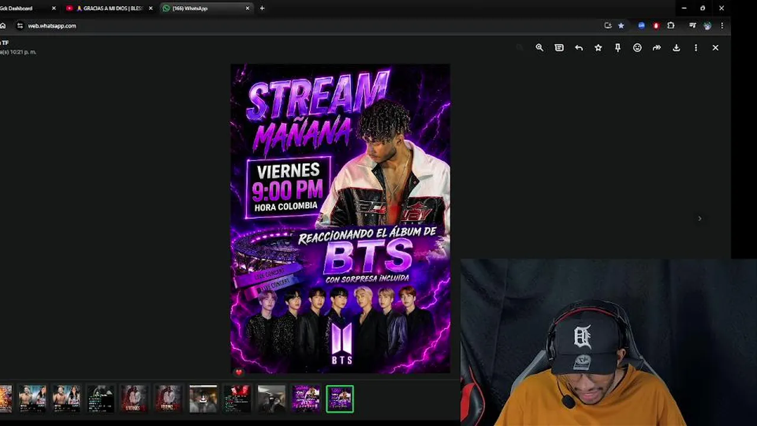Screen dimensions: 757x426
Task: Star this image with the star icon
Action: 598,48
